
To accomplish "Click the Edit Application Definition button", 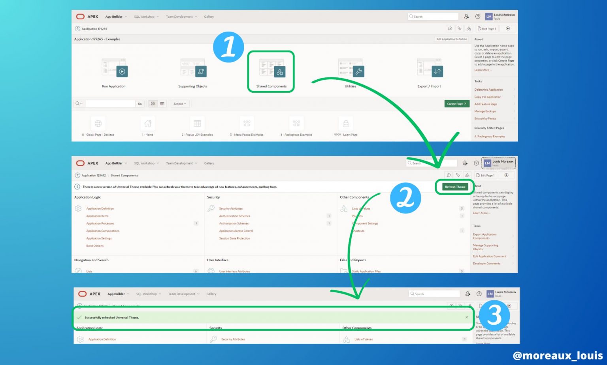I will [451, 39].
